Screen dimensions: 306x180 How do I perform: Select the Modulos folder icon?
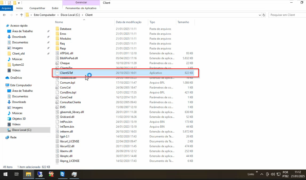pos(57,39)
